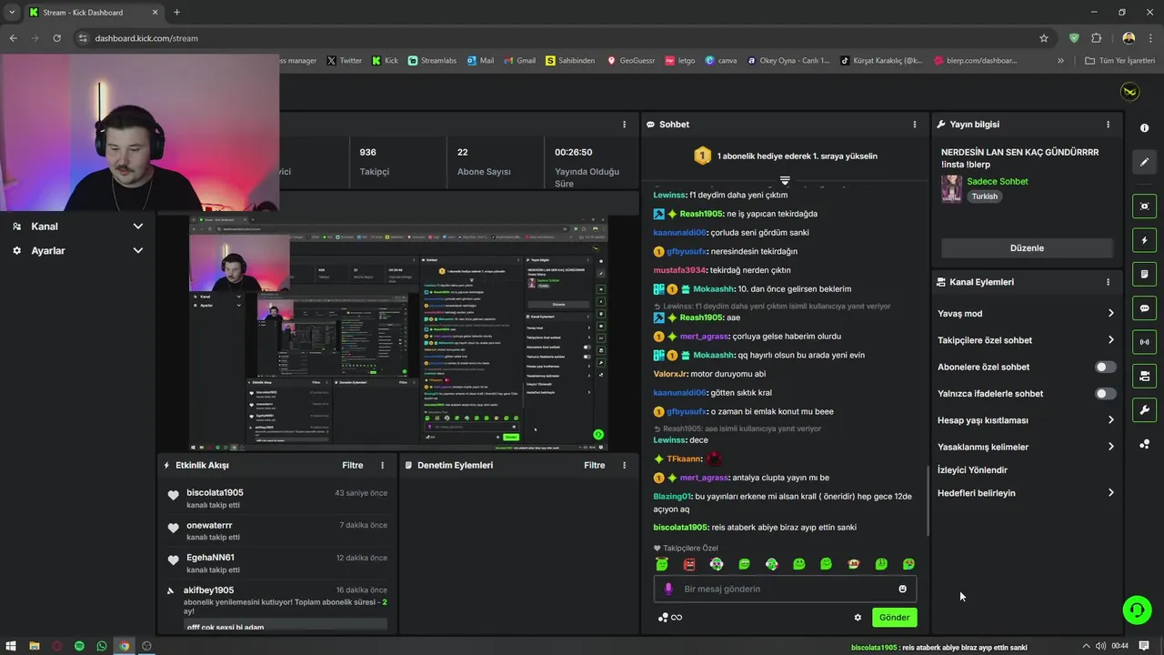Open Yavaş mod options

click(1026, 313)
